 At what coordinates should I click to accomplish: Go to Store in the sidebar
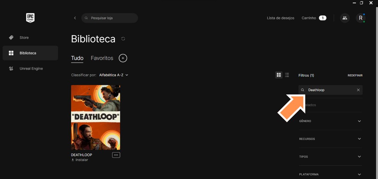pyautogui.click(x=24, y=37)
